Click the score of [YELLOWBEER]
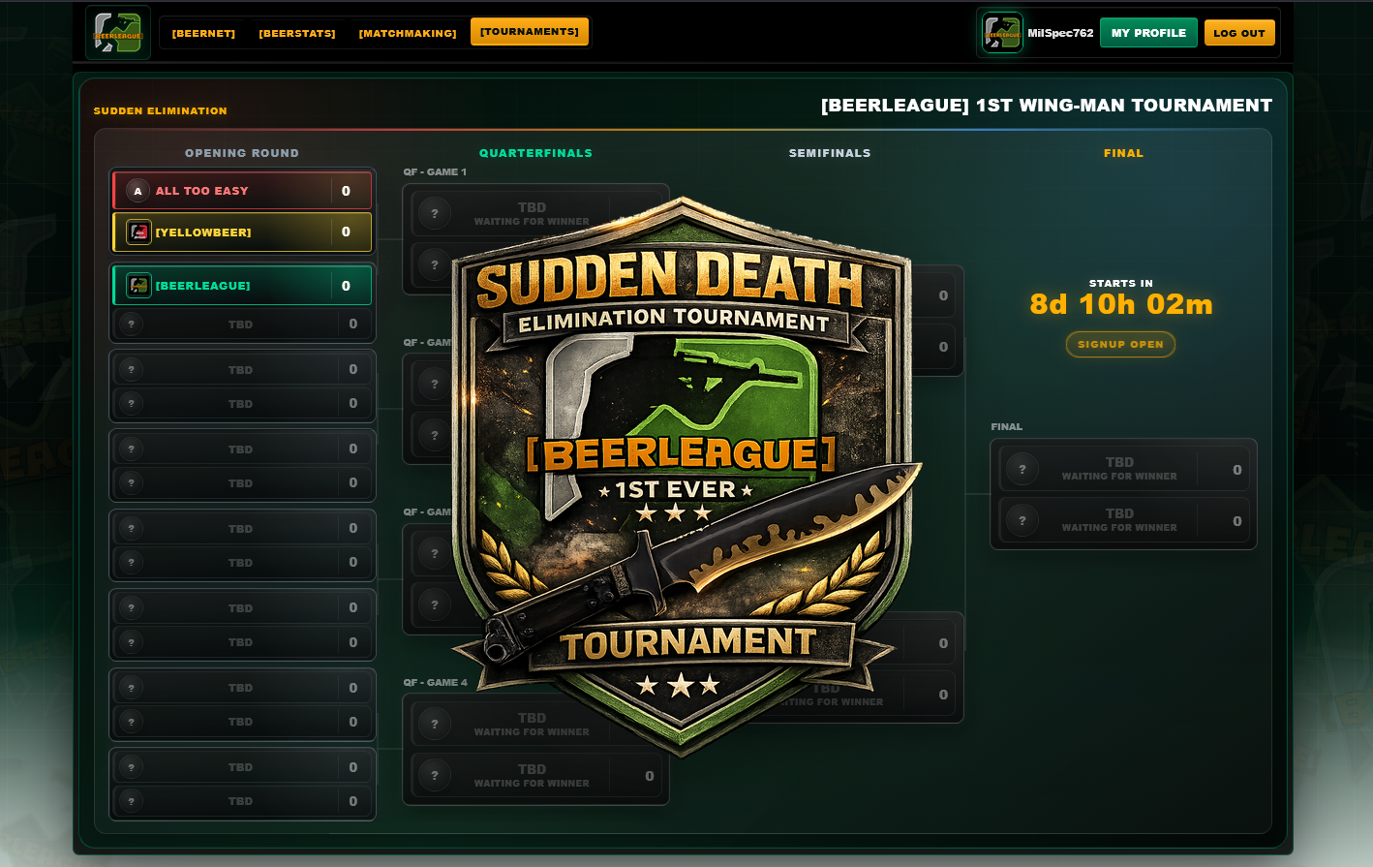This screenshot has height=867, width=1373. [346, 232]
